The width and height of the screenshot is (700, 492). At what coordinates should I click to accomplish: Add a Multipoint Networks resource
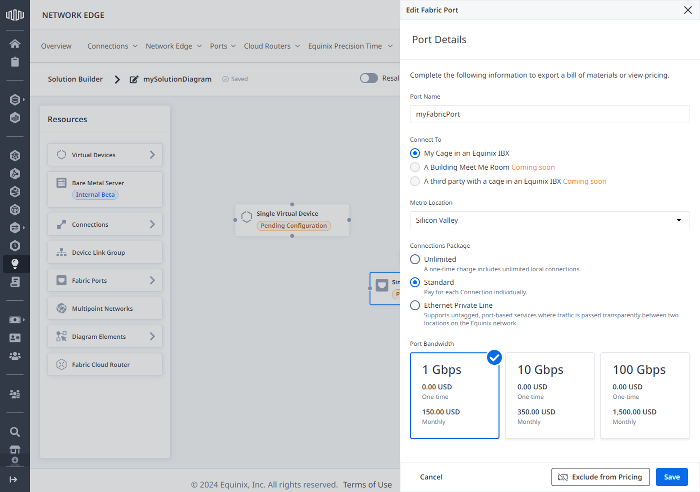point(105,308)
